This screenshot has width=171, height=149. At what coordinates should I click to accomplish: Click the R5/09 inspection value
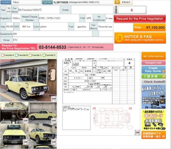(10, 27)
